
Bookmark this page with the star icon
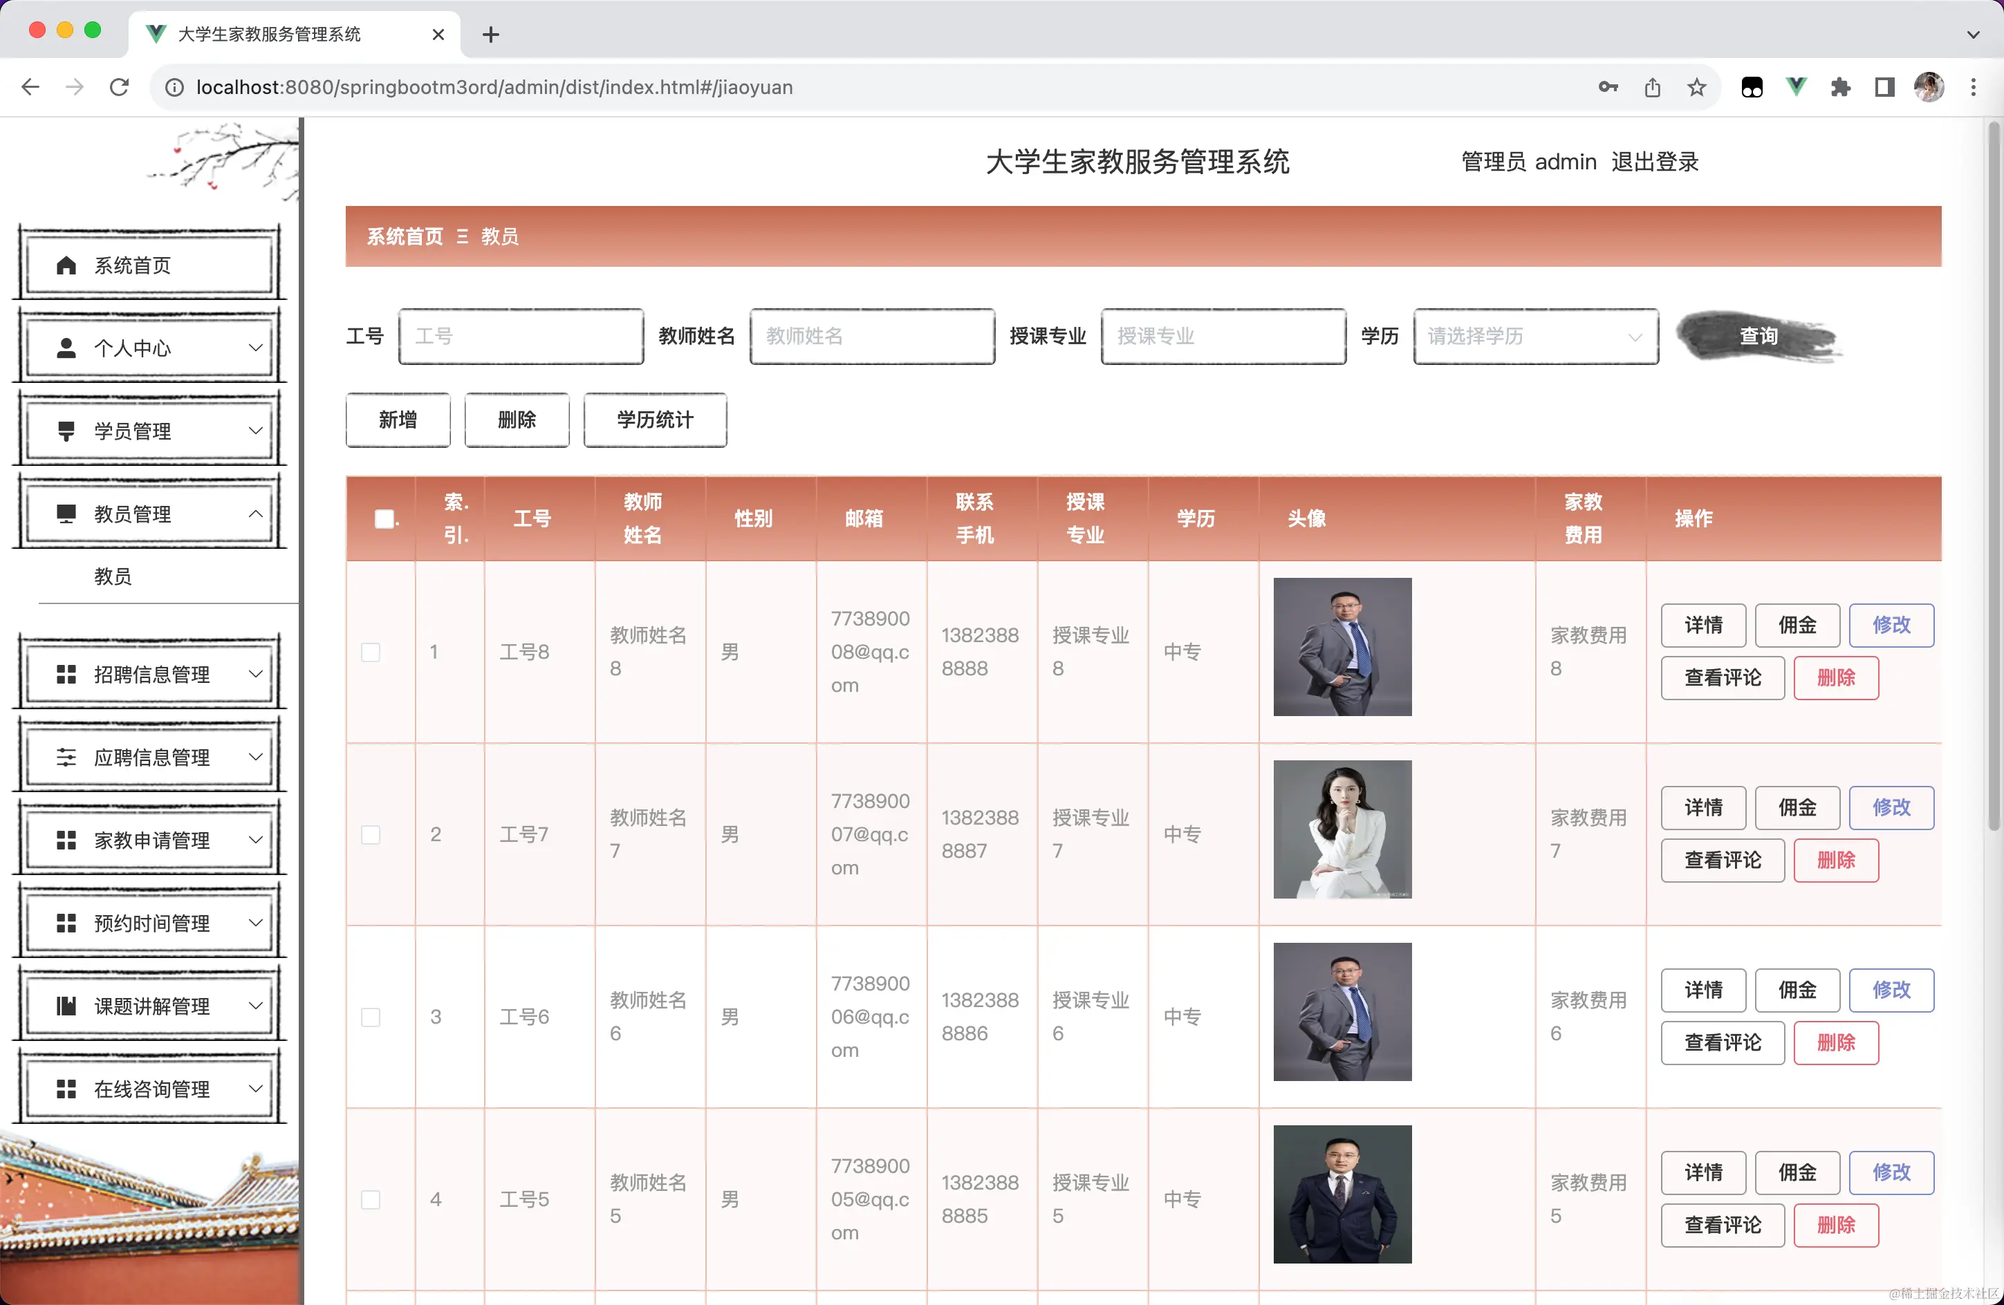[x=1697, y=88]
